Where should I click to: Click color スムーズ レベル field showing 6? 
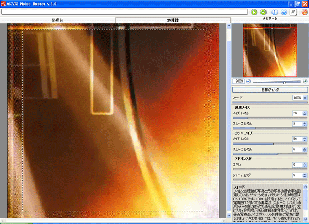(x=297, y=150)
